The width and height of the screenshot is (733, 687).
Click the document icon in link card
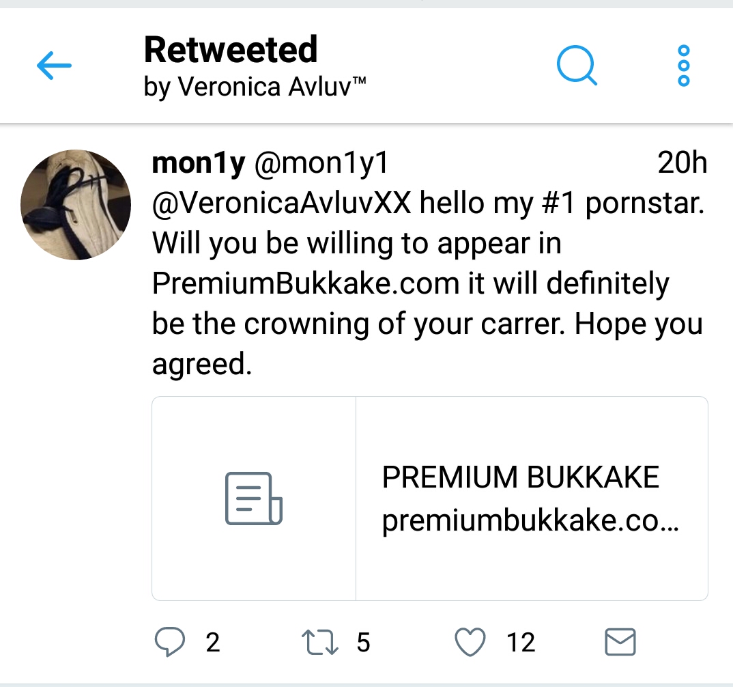(x=254, y=499)
